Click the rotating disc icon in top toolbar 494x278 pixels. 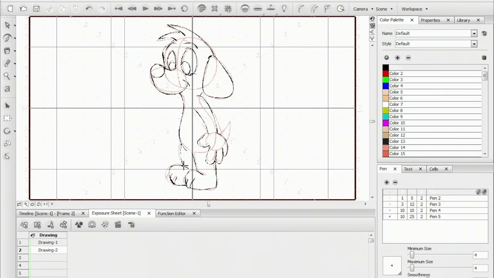point(271,8)
